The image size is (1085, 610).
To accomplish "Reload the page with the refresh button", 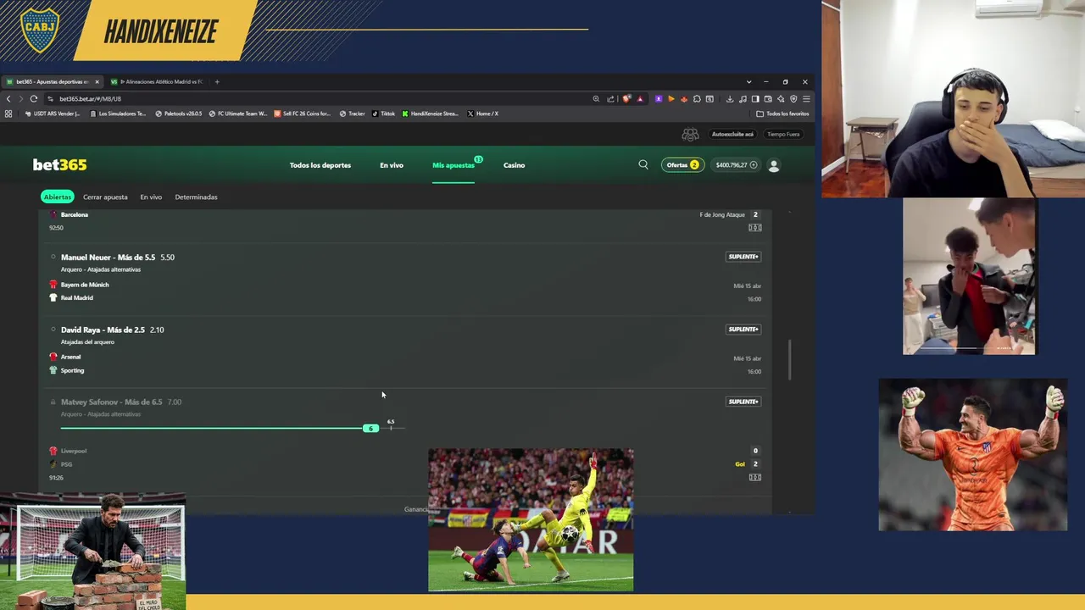I will pyautogui.click(x=33, y=98).
